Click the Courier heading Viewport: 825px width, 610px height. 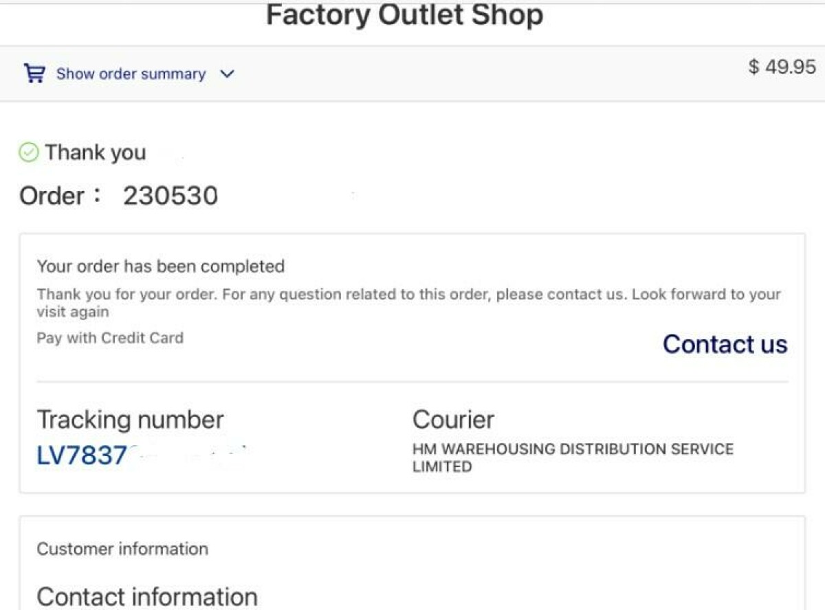[453, 420]
